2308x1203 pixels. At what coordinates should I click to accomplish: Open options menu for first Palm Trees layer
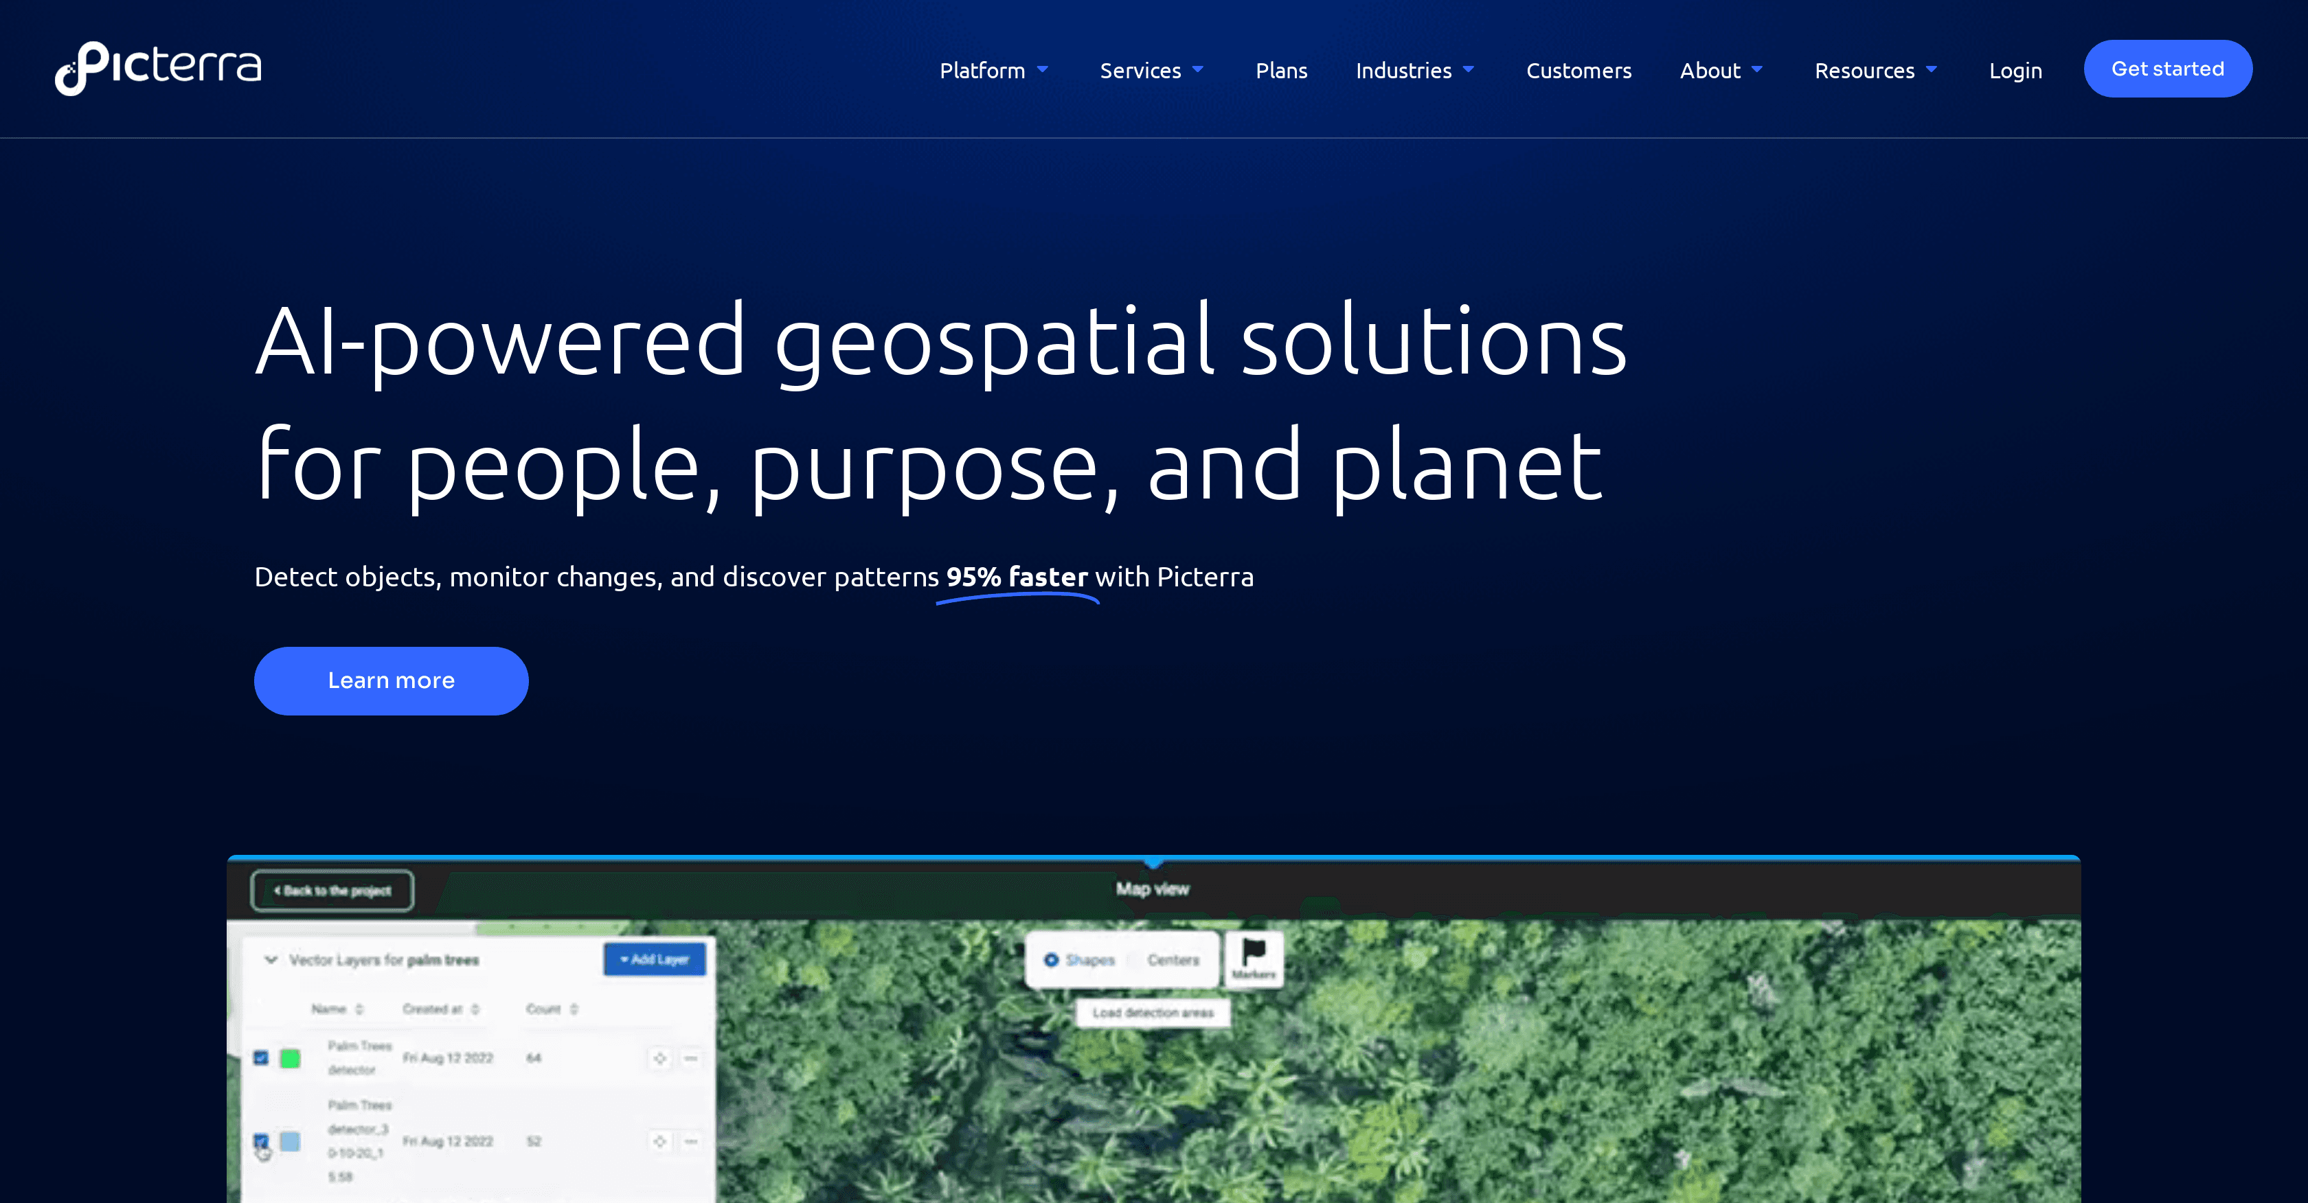click(x=691, y=1058)
